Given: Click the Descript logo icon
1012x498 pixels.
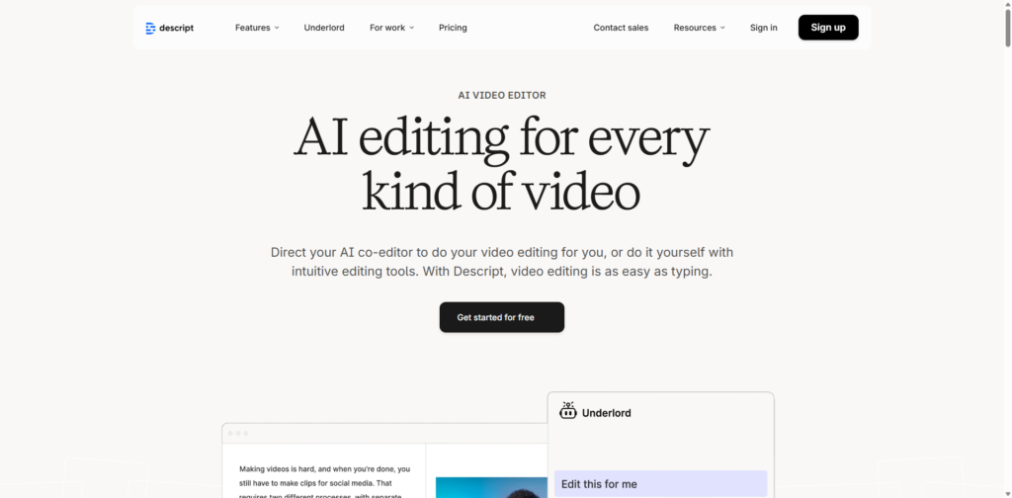Looking at the screenshot, I should pyautogui.click(x=150, y=28).
